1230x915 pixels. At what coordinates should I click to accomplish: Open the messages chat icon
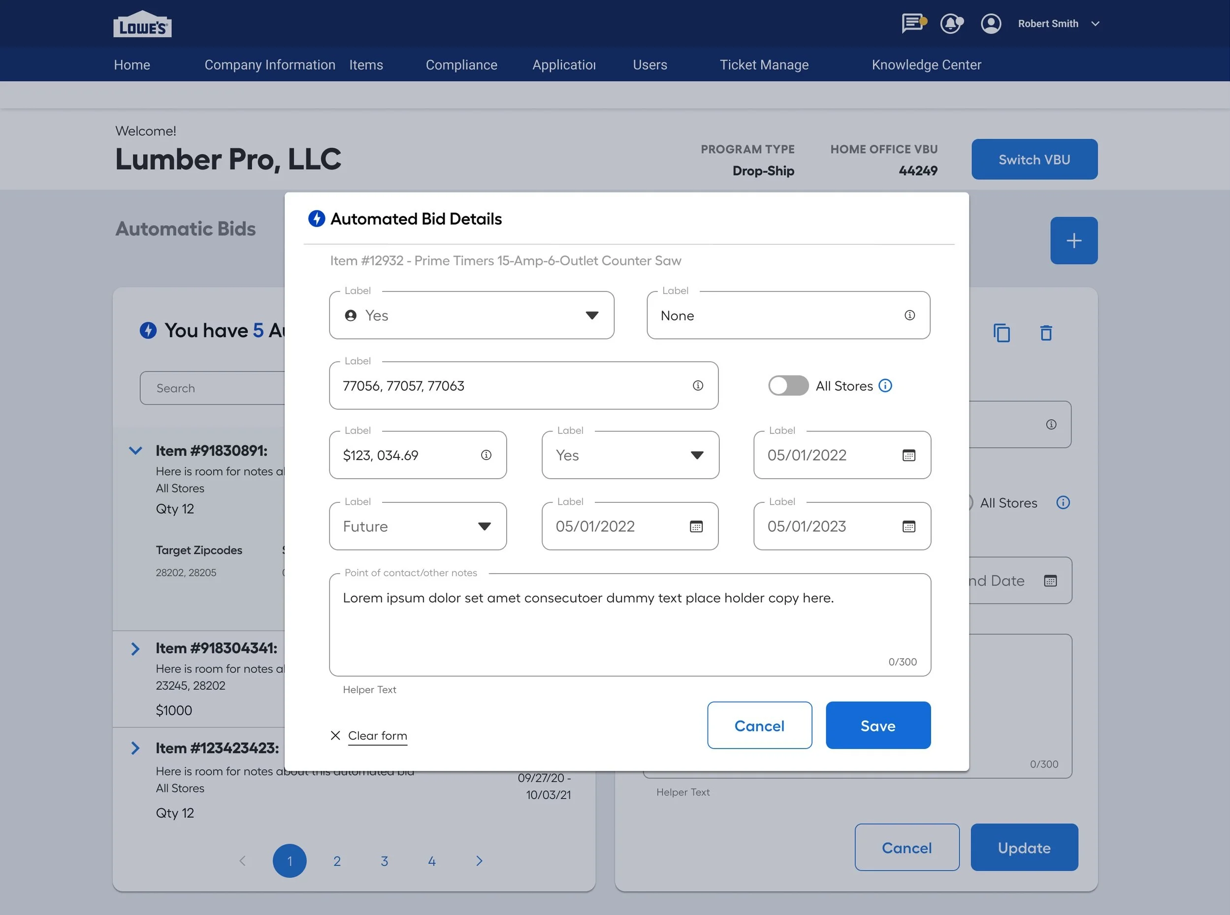(913, 24)
